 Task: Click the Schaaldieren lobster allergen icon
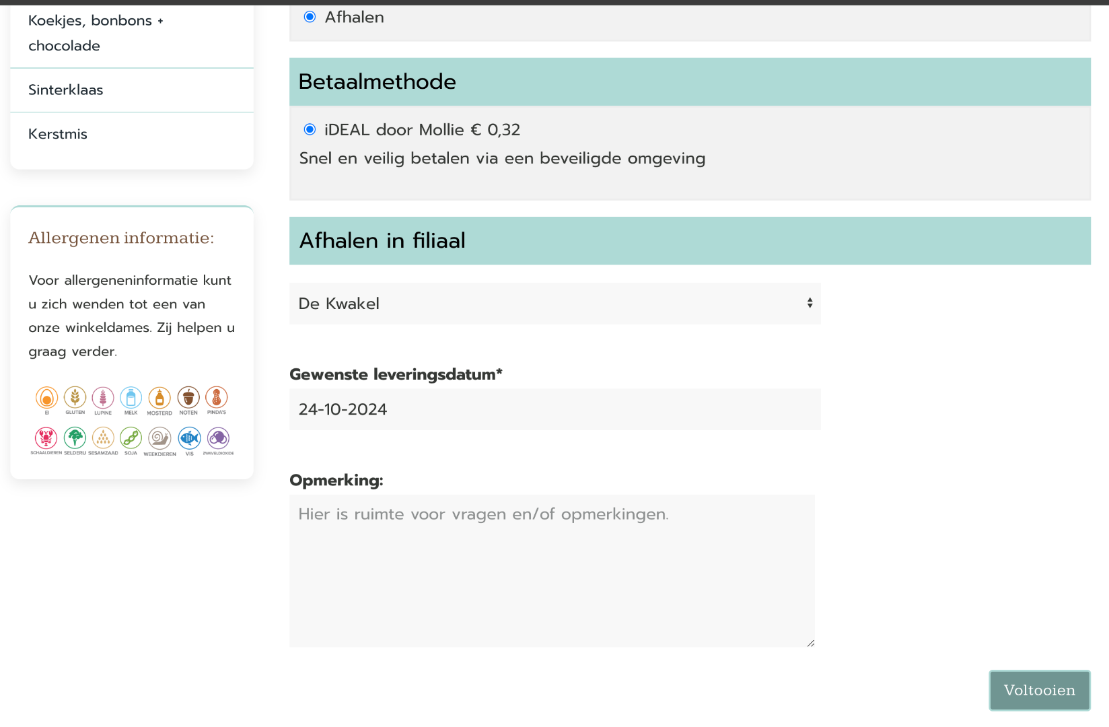46,438
